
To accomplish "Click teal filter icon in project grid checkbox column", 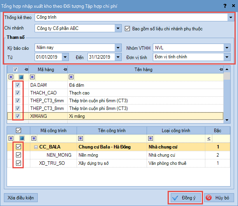I will (22, 138).
